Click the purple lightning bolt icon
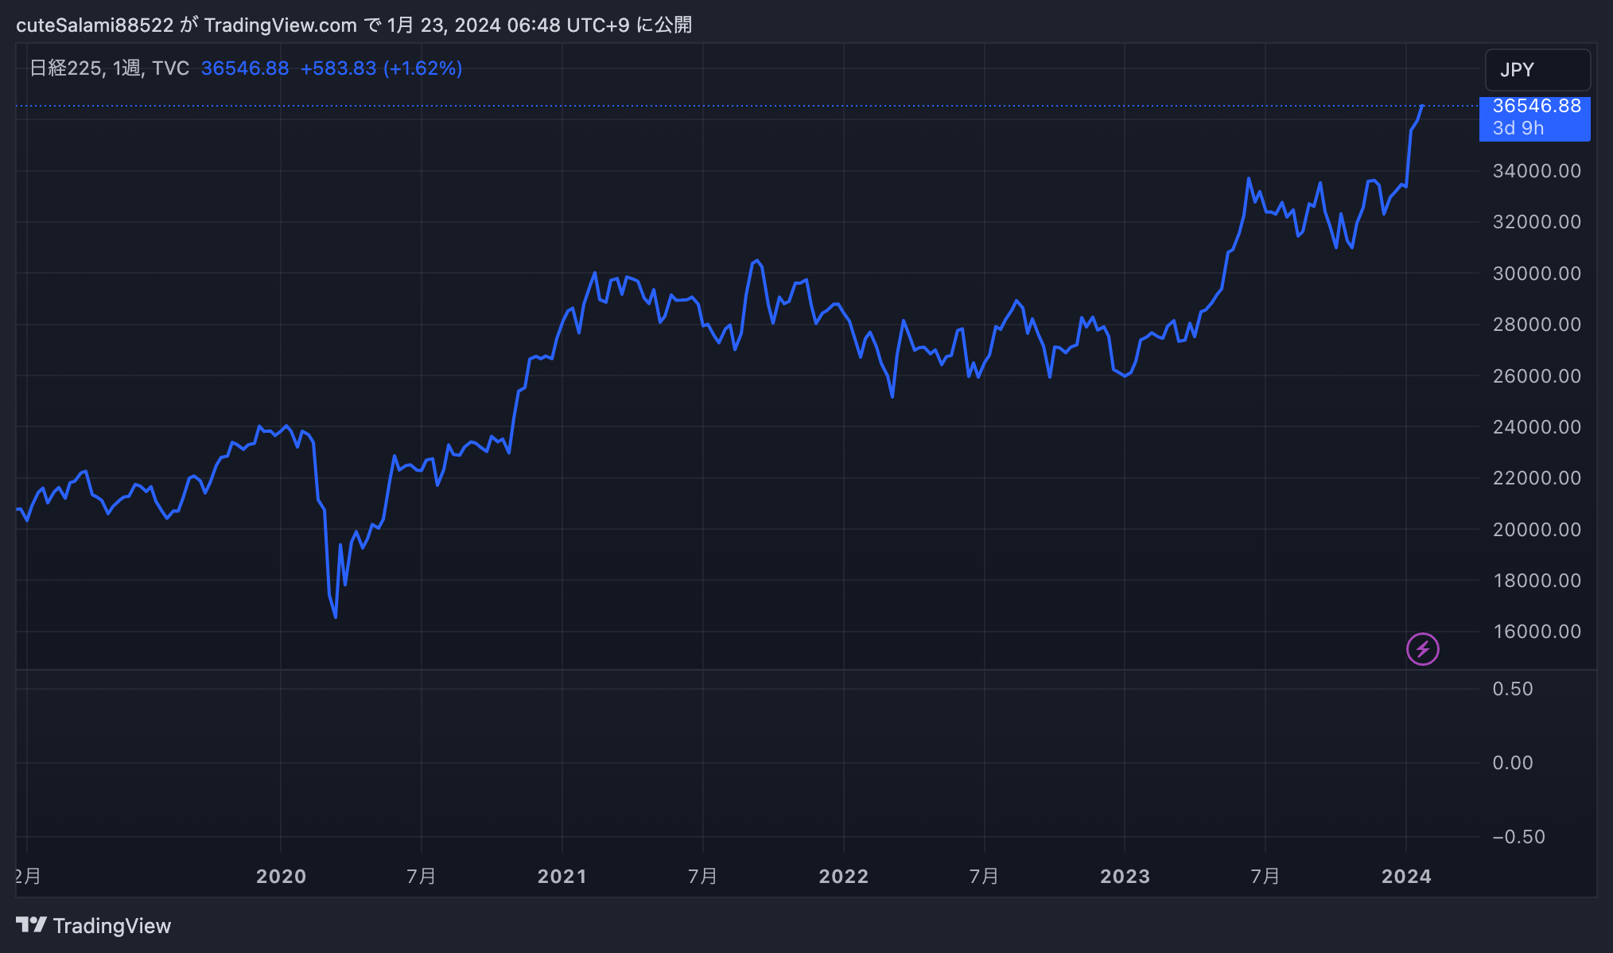 point(1422,649)
